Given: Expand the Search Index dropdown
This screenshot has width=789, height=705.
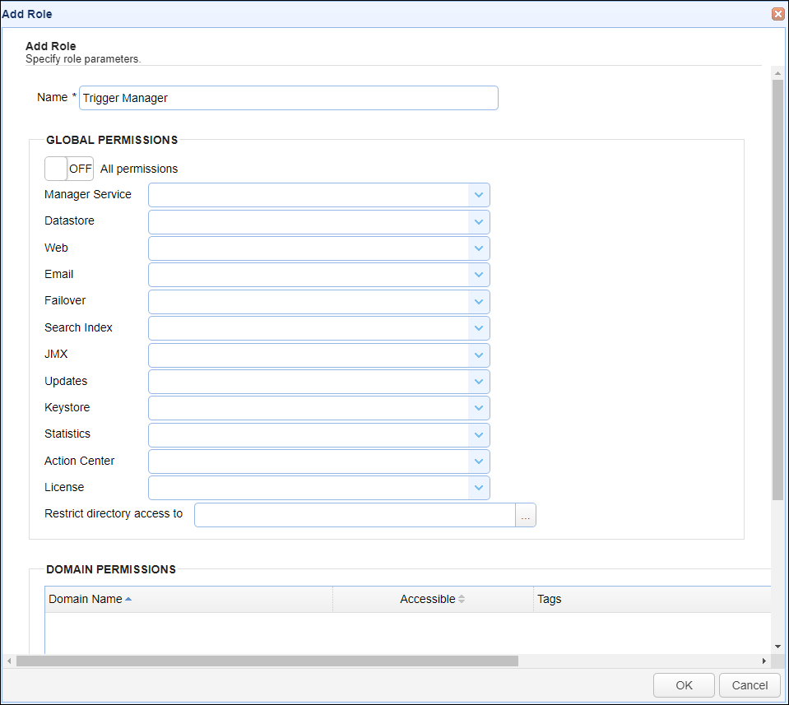Looking at the screenshot, I should pos(479,328).
